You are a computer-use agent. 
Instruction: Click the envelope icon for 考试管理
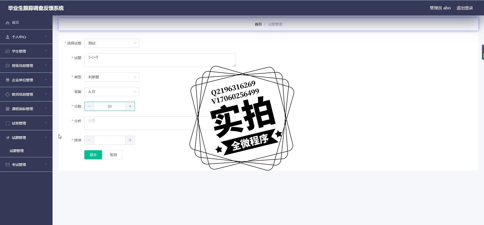[8, 165]
